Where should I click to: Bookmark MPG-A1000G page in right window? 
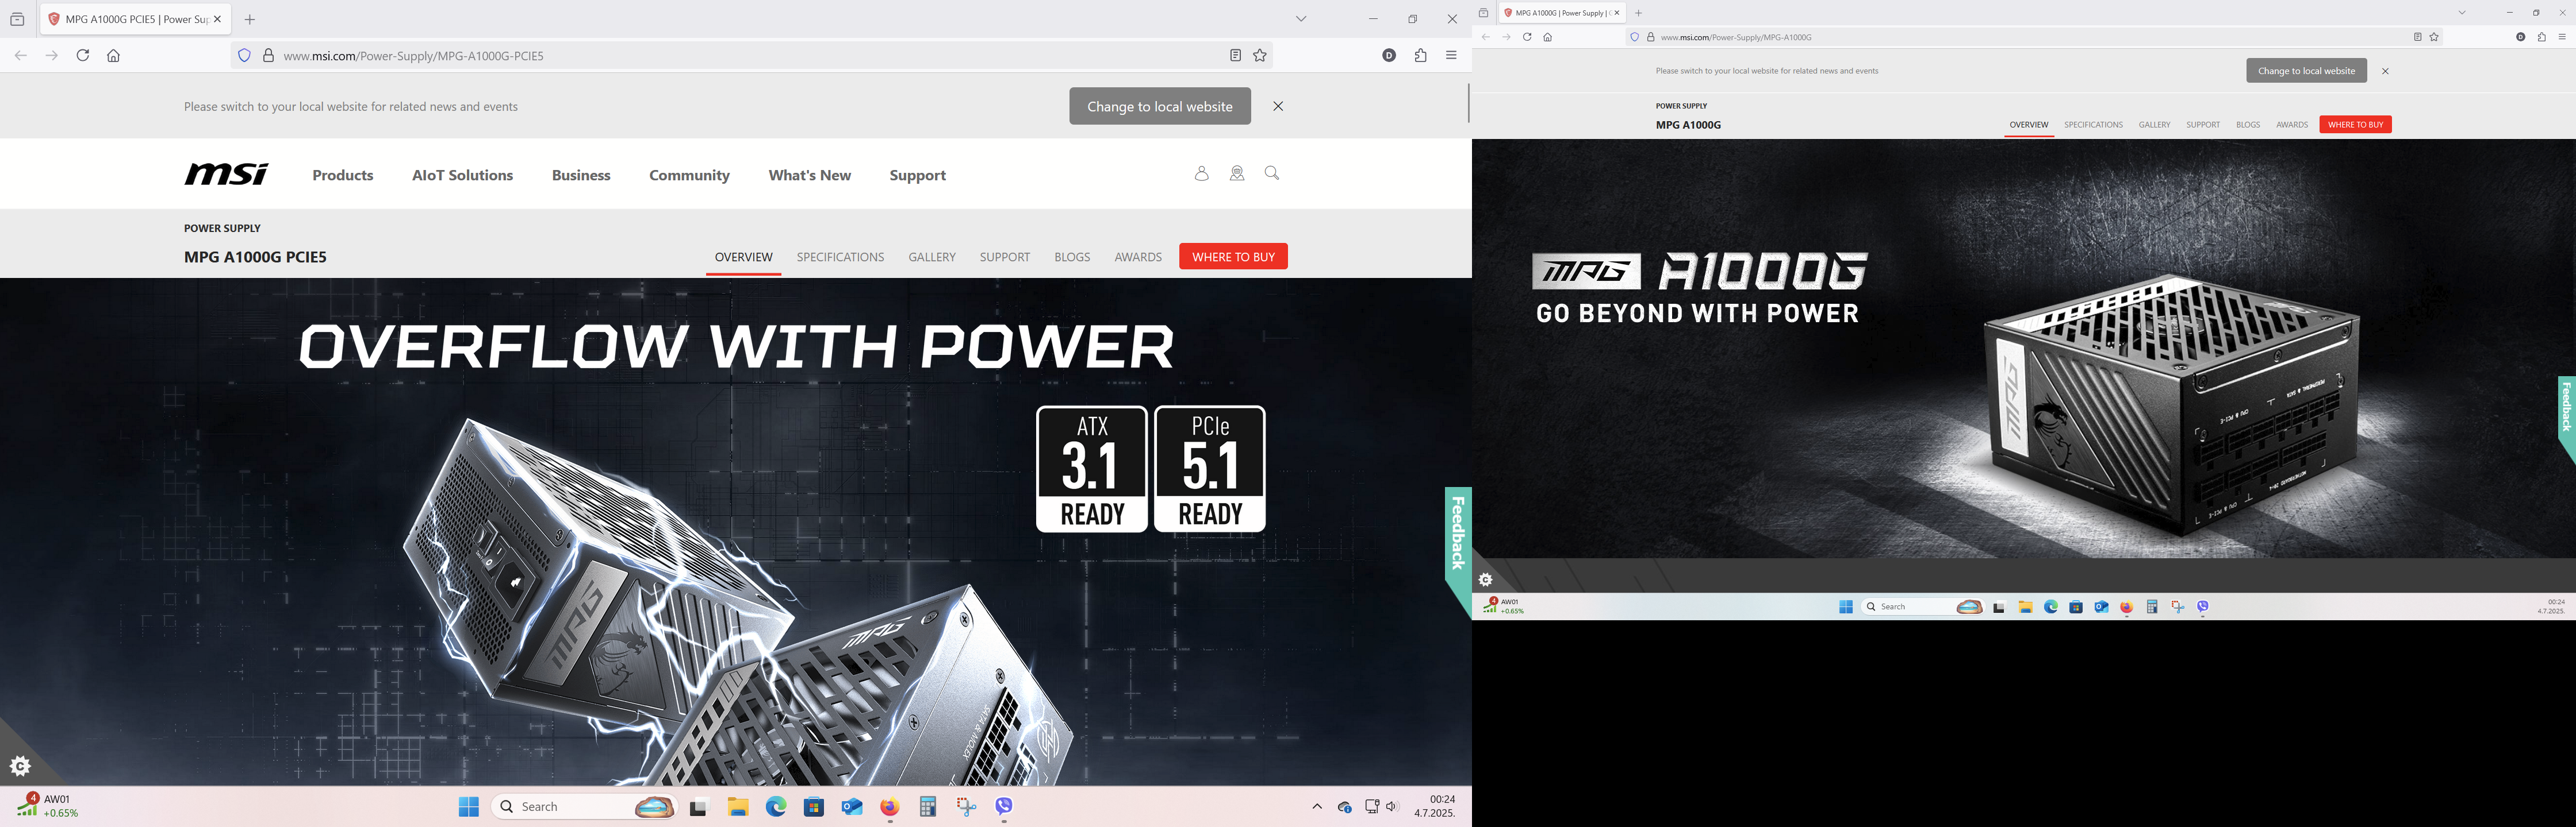(x=2434, y=37)
